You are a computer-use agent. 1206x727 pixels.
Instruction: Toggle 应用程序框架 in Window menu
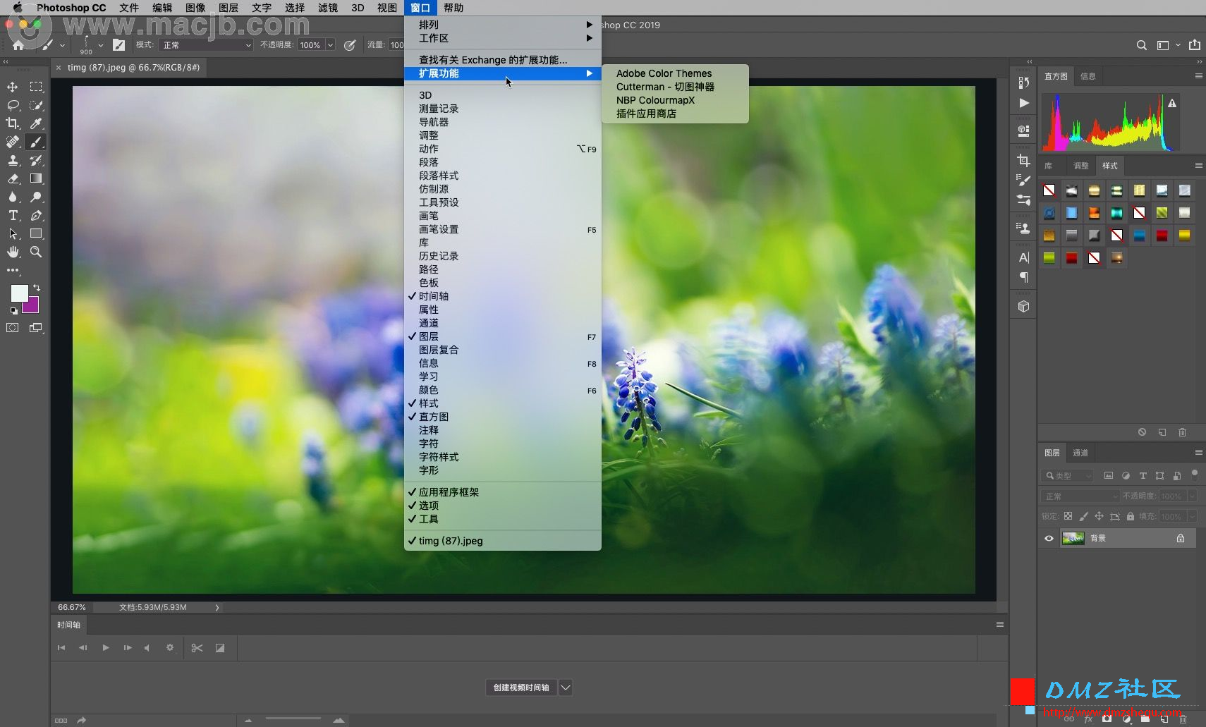click(x=503, y=492)
